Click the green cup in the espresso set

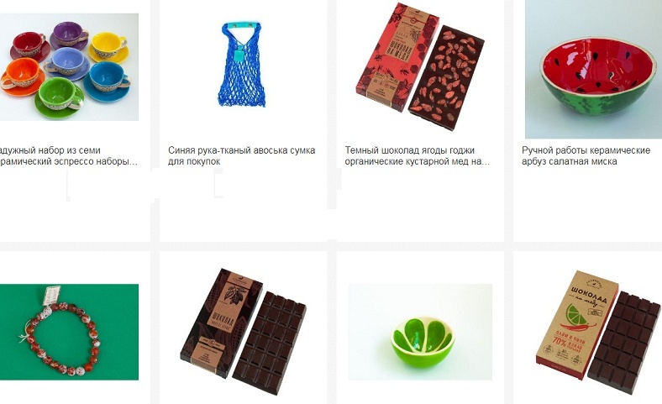coord(60,95)
